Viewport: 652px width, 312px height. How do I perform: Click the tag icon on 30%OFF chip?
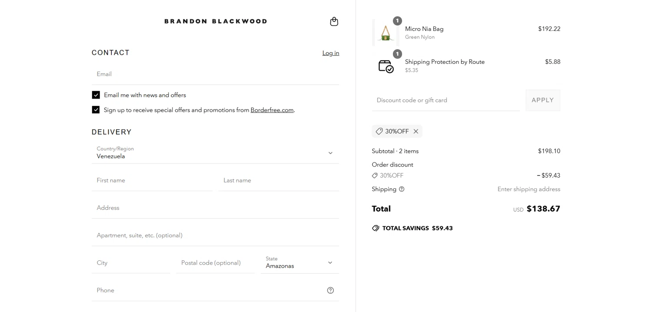[379, 131]
